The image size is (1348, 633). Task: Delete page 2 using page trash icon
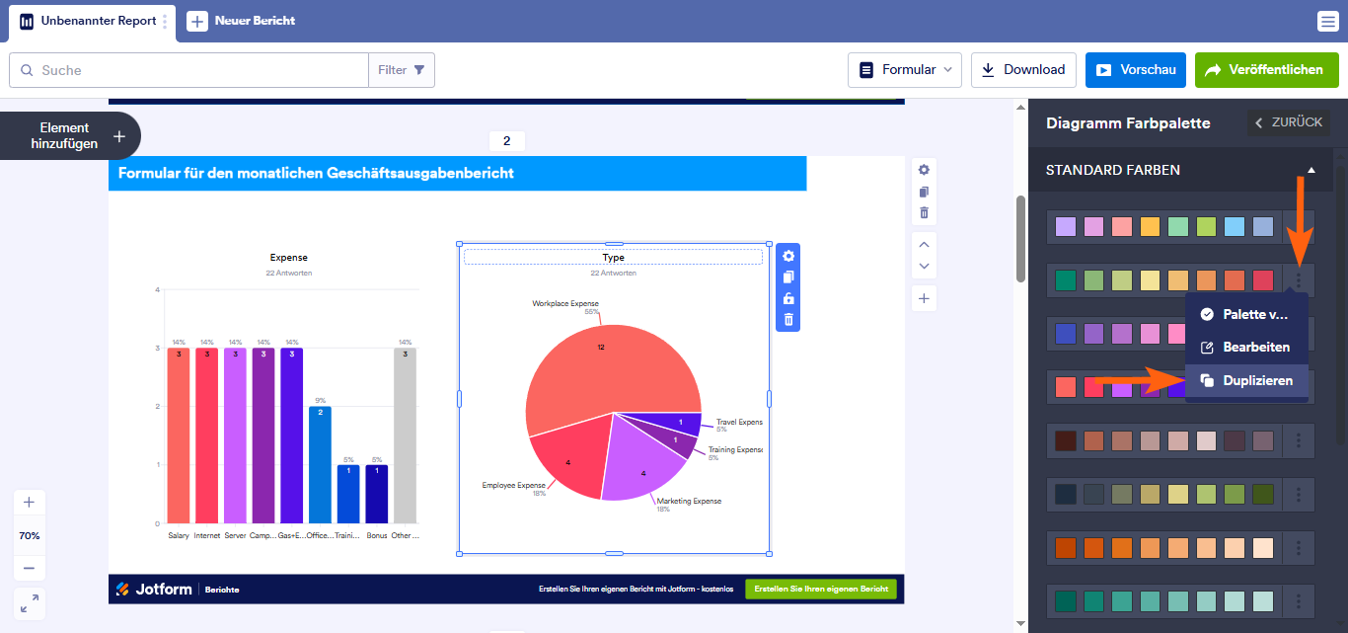pyautogui.click(x=924, y=212)
